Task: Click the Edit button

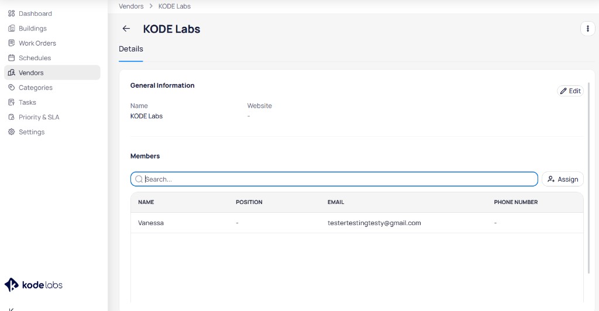Action: [570, 91]
